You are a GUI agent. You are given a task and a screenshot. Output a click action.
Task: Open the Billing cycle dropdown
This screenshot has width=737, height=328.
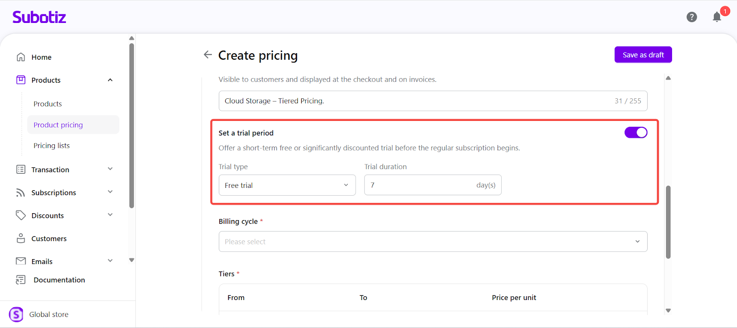433,242
